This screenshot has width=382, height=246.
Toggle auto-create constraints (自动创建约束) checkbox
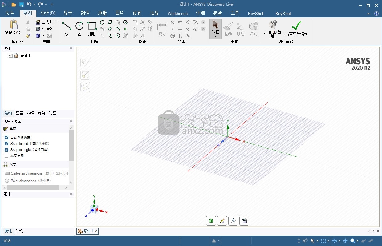click(x=6, y=137)
